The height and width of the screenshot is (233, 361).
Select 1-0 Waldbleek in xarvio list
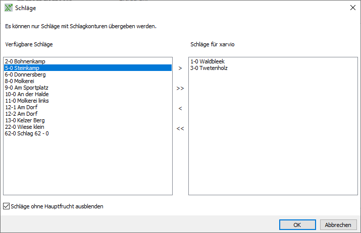pyautogui.click(x=207, y=61)
